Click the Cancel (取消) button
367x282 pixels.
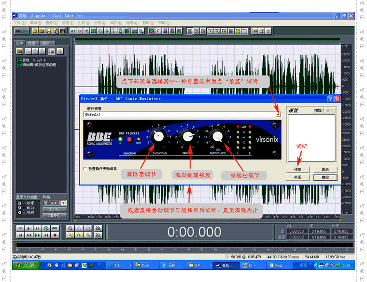coord(325,169)
